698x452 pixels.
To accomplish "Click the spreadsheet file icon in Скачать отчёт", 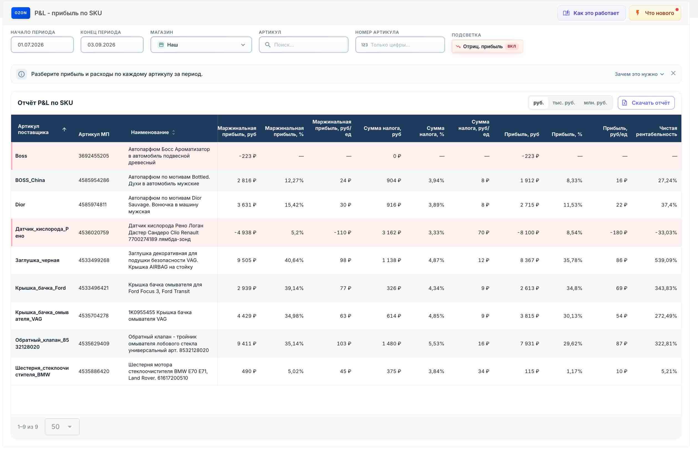I will pyautogui.click(x=624, y=103).
